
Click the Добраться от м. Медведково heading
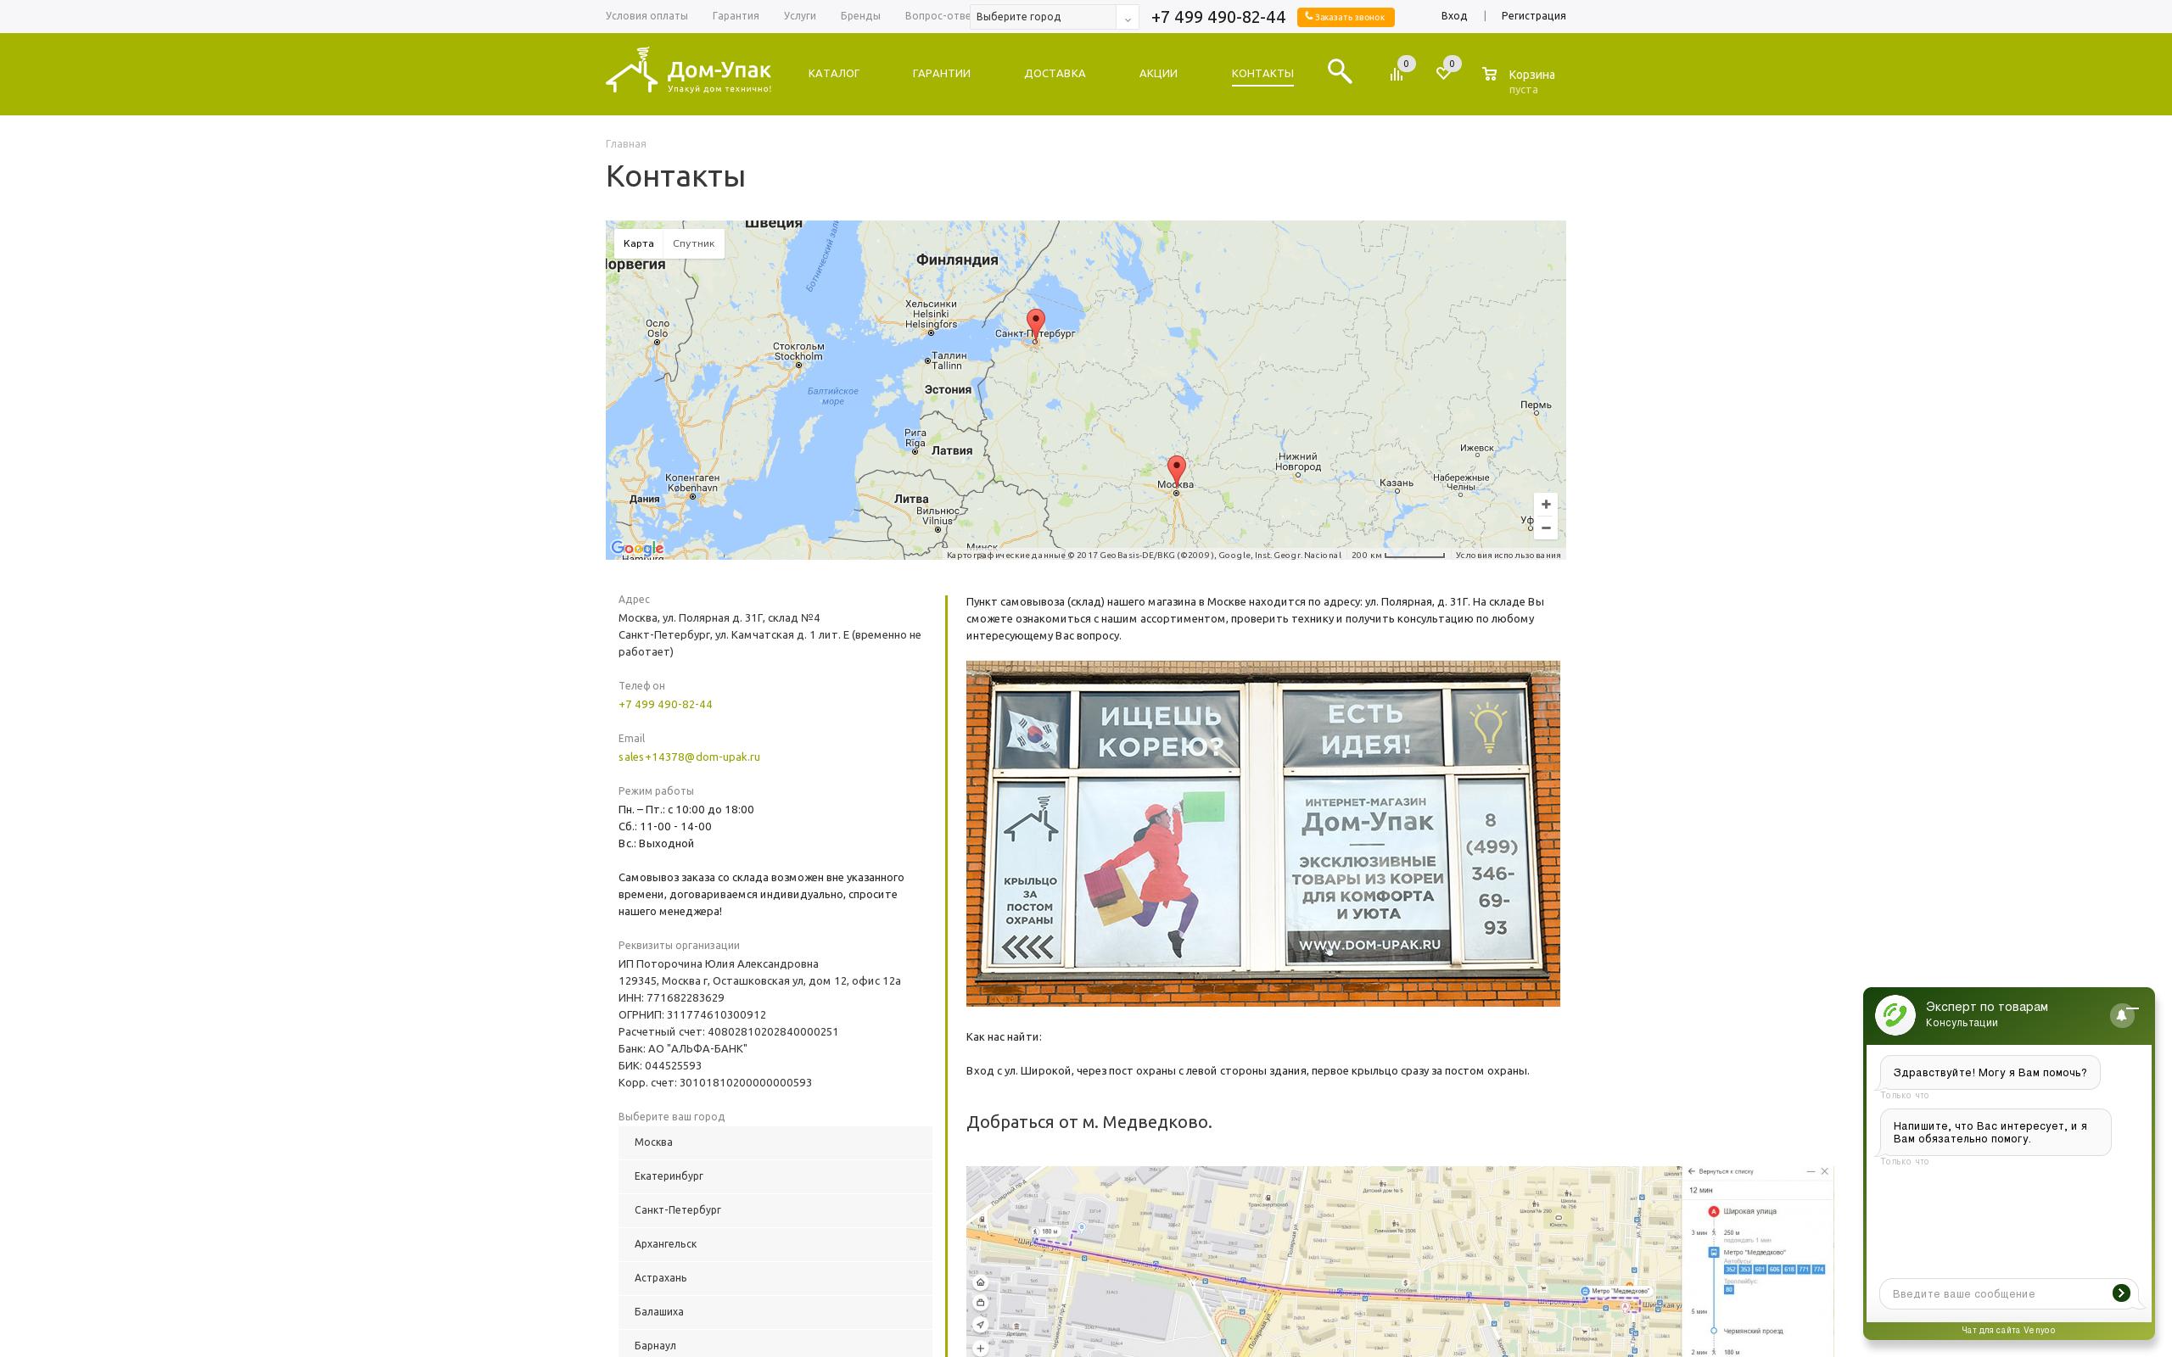click(1089, 1122)
